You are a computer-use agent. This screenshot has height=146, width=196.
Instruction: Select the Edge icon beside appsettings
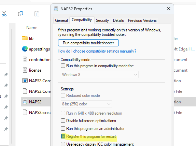tap(25, 49)
